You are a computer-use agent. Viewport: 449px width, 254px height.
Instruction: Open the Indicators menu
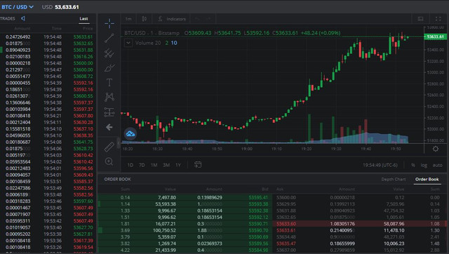coord(172,19)
